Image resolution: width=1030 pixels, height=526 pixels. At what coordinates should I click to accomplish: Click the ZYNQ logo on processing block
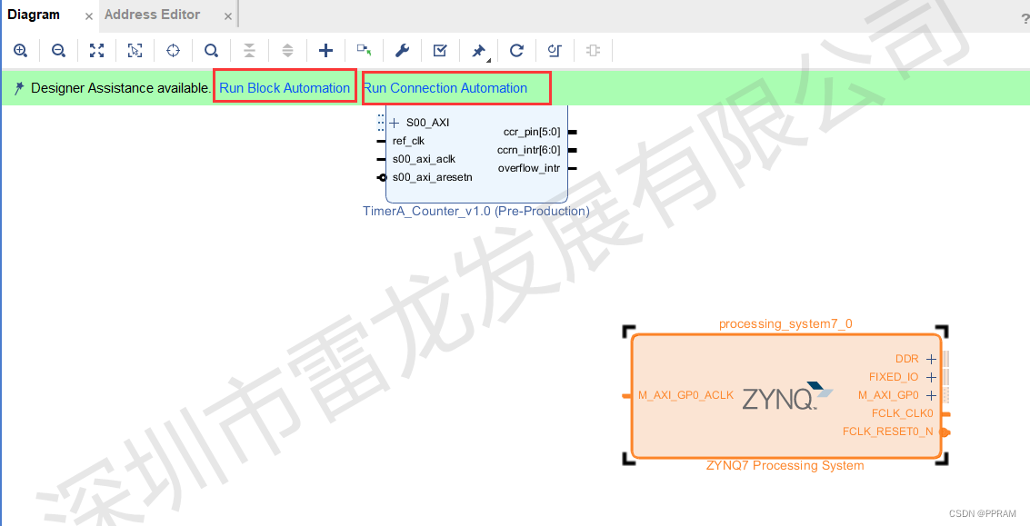click(x=787, y=396)
